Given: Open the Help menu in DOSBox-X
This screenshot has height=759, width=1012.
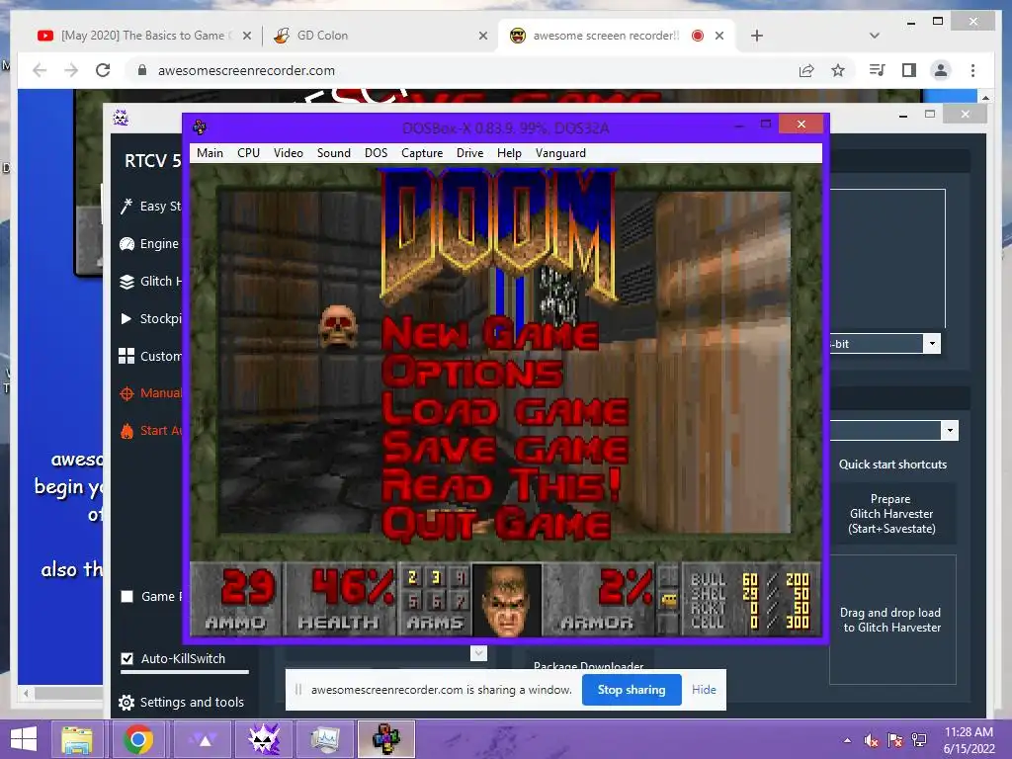Looking at the screenshot, I should point(509,153).
